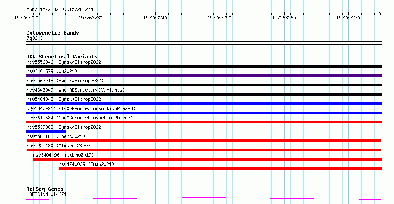Click the DGV Structural Variants track title
The image size is (394, 204).
(62, 57)
